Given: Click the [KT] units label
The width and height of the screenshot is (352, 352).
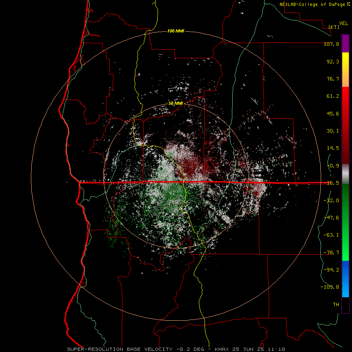Looking at the screenshot, I should [334, 27].
